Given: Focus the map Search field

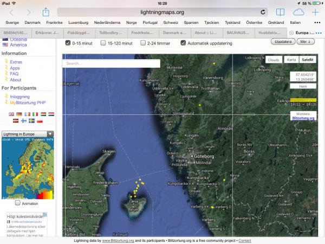Looking at the screenshot, I should [x=103, y=63].
